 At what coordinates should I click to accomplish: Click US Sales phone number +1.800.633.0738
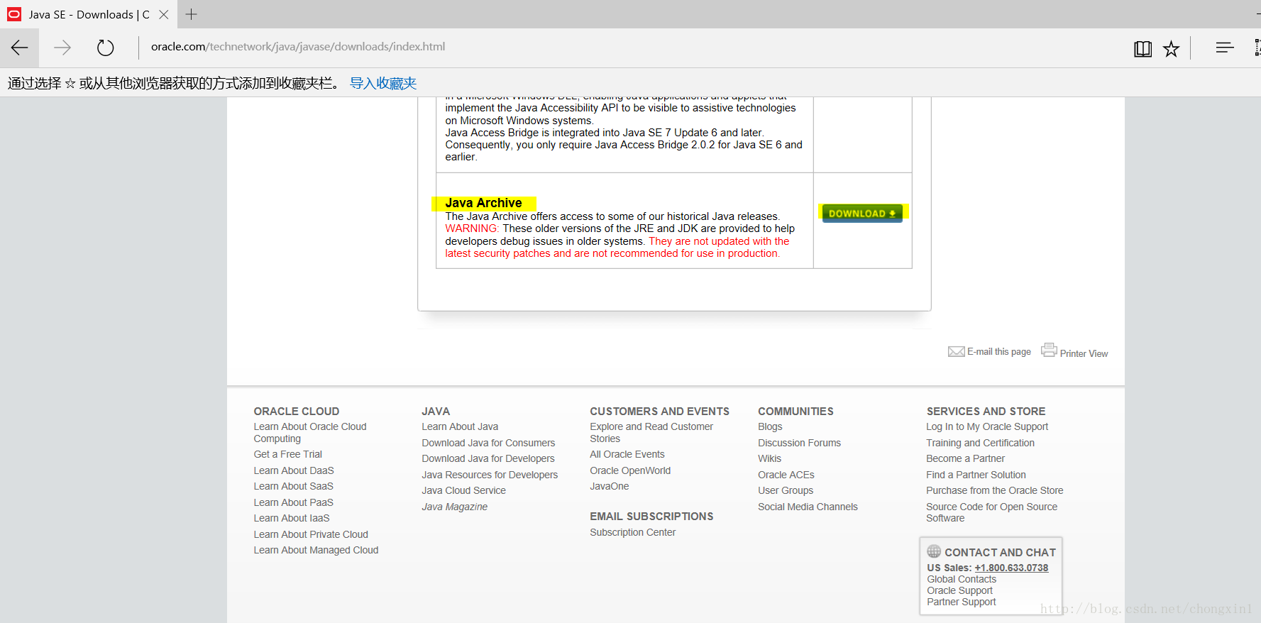[x=1011, y=568]
